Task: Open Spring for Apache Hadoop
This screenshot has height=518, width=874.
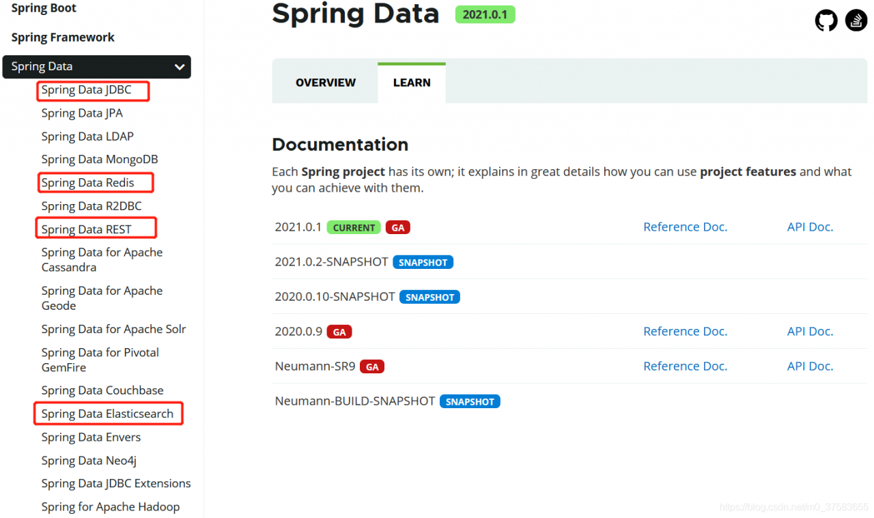Action: (x=111, y=507)
